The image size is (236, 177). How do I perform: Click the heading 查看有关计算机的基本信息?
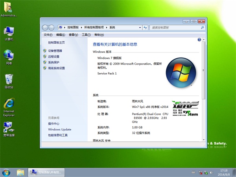(x=115, y=44)
